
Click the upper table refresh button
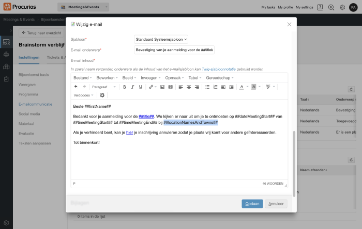(x=351, y=89)
